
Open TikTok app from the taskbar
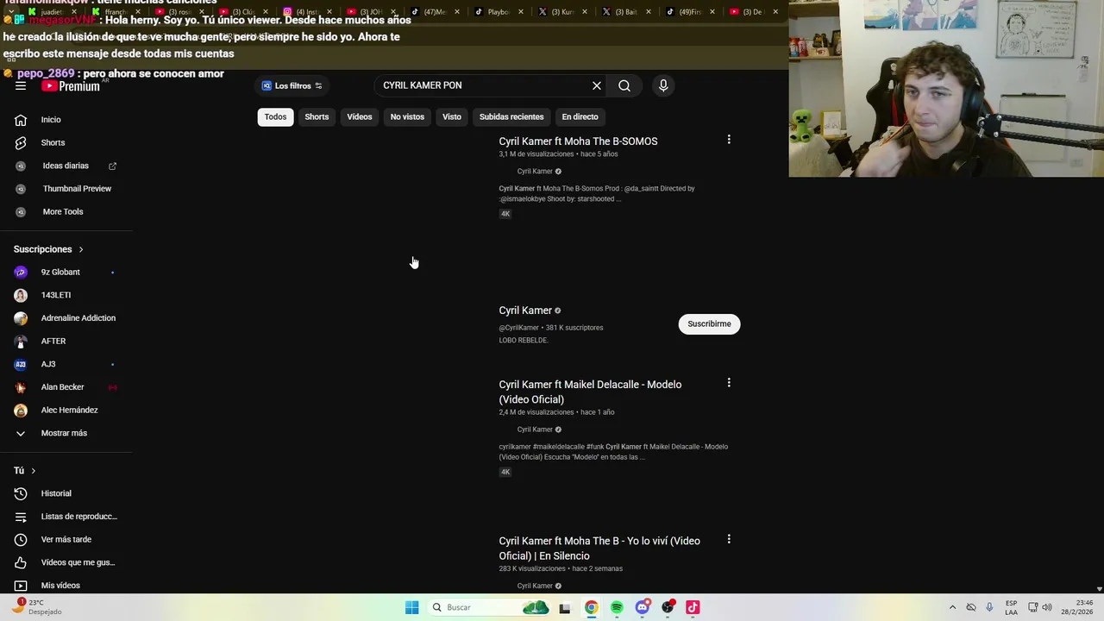[x=693, y=607]
